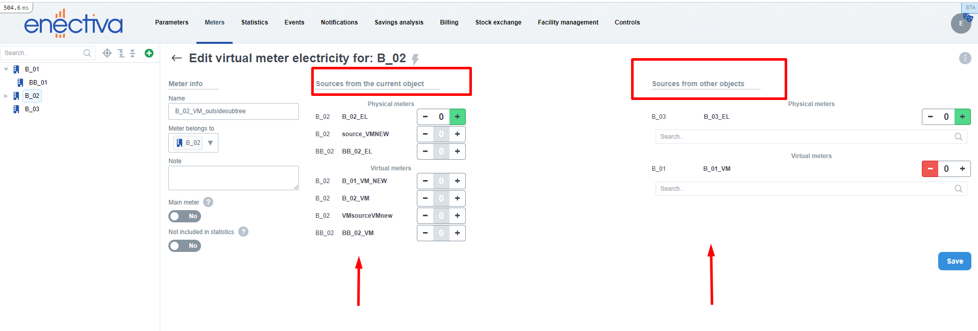The image size is (978, 331).
Task: Open the Meter belongs to dropdown
Action: (210, 143)
